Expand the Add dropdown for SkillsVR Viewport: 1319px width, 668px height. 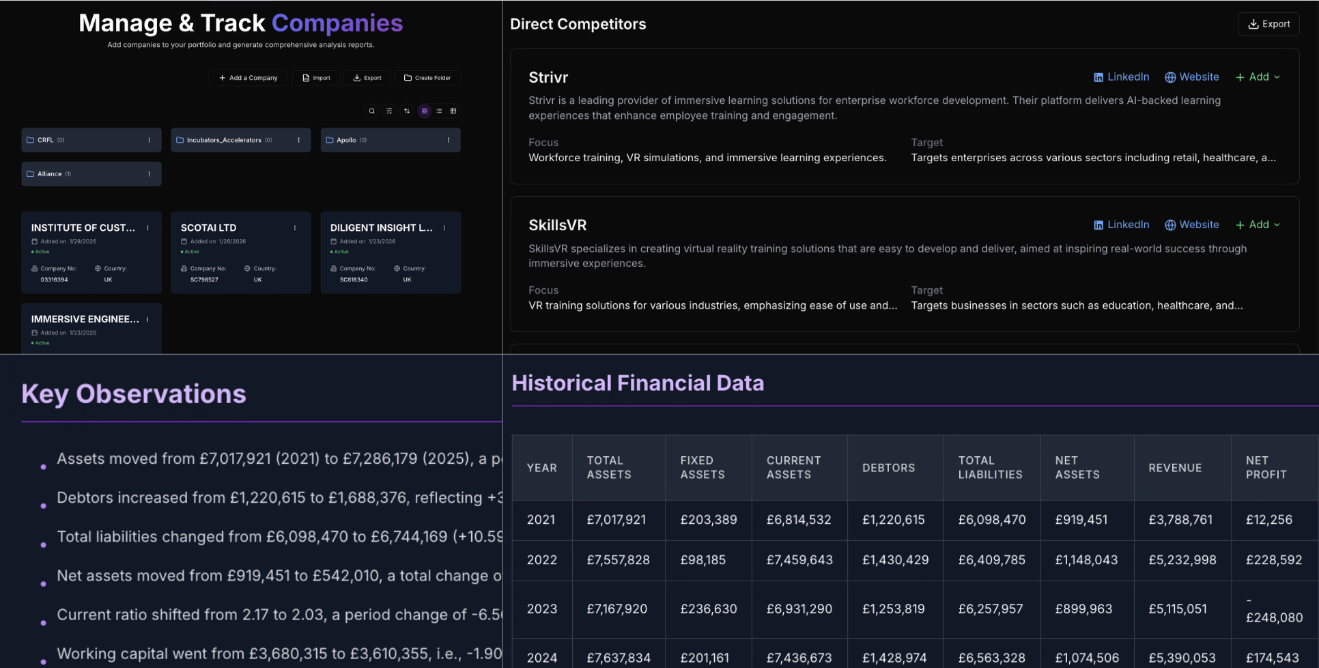[1258, 225]
